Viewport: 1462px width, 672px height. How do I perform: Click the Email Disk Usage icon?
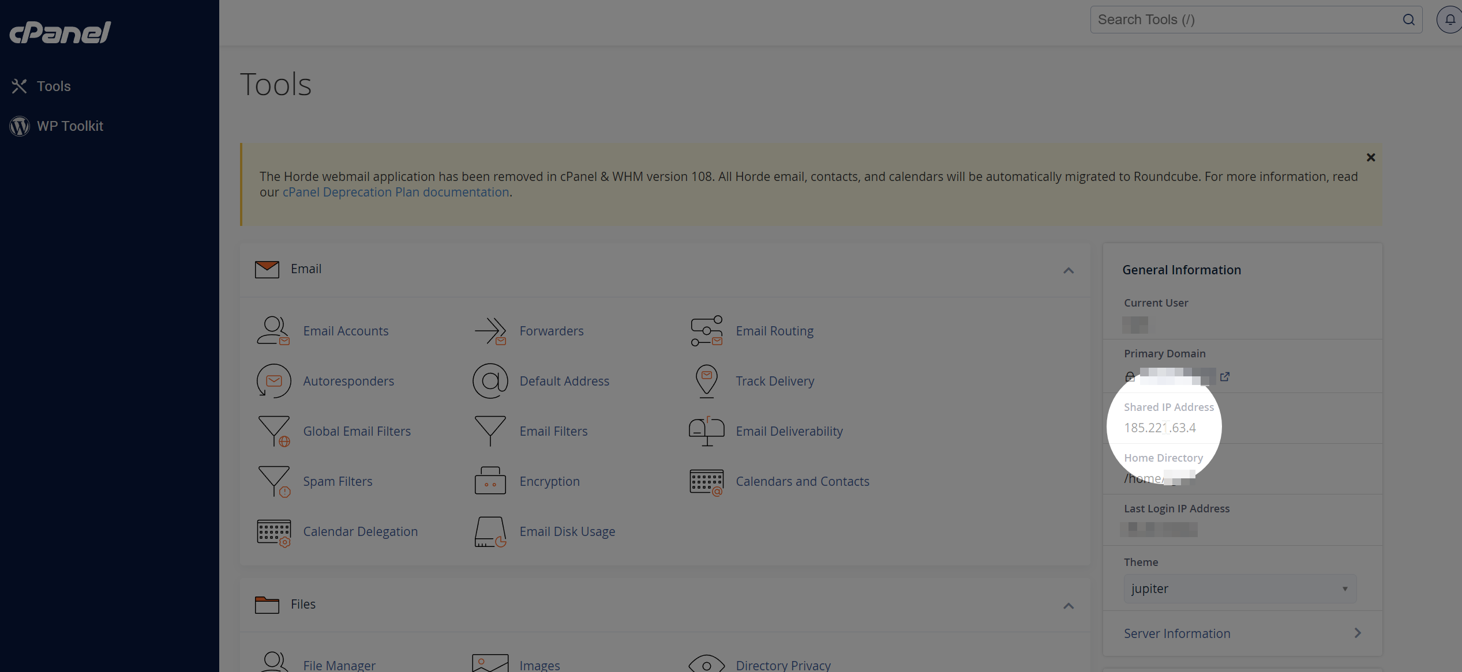[x=490, y=531]
